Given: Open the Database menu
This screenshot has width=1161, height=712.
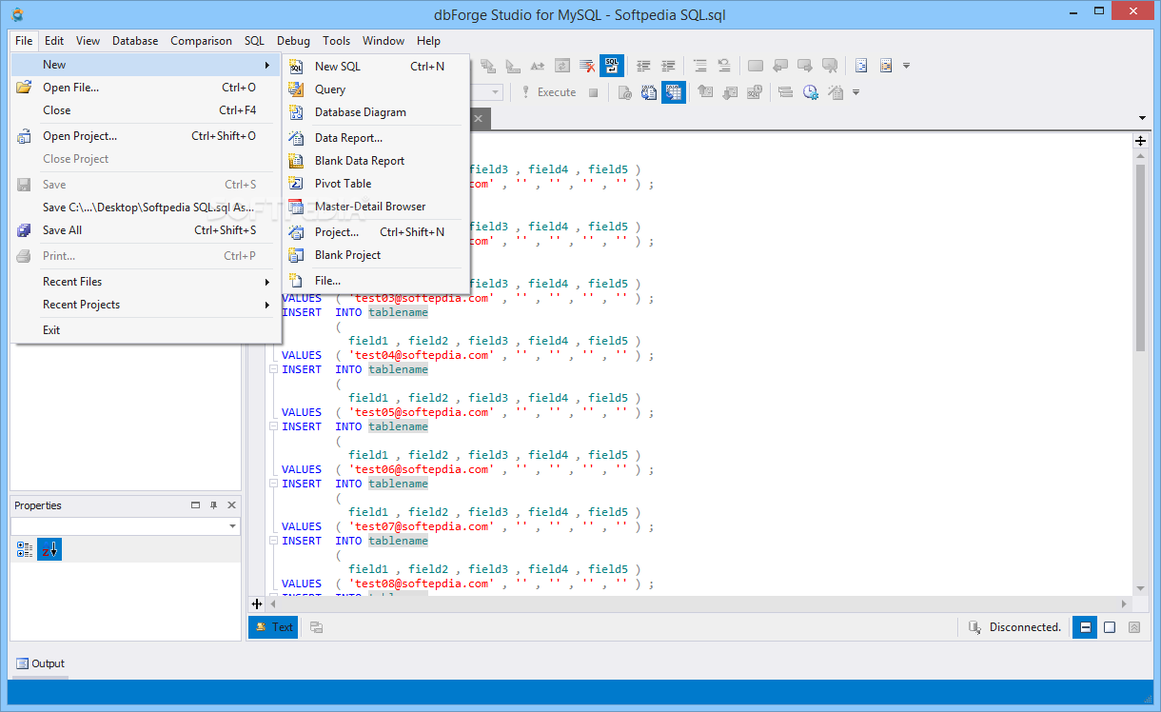Looking at the screenshot, I should point(135,41).
